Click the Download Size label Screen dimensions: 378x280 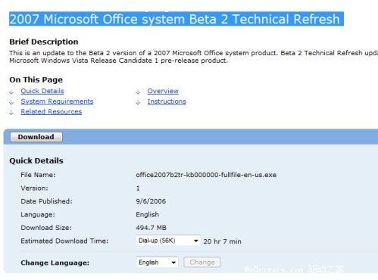click(46, 228)
